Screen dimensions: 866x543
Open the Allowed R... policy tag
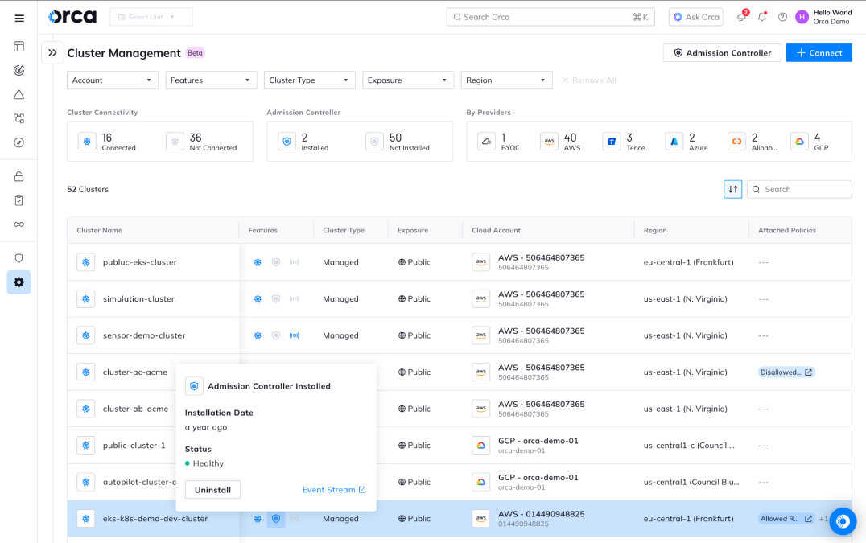tap(786, 519)
